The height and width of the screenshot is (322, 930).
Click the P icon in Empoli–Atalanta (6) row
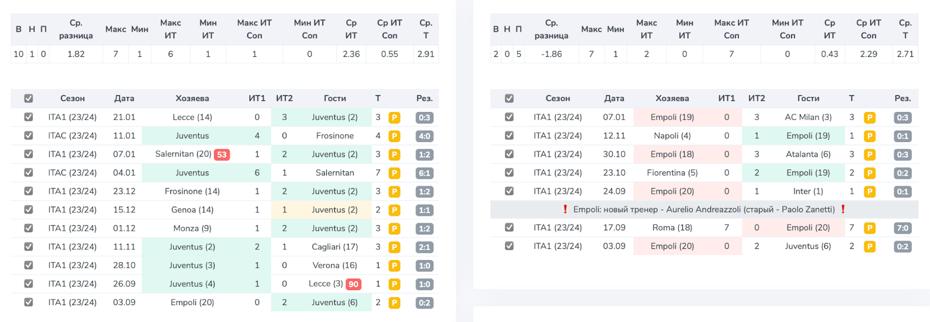(x=870, y=155)
